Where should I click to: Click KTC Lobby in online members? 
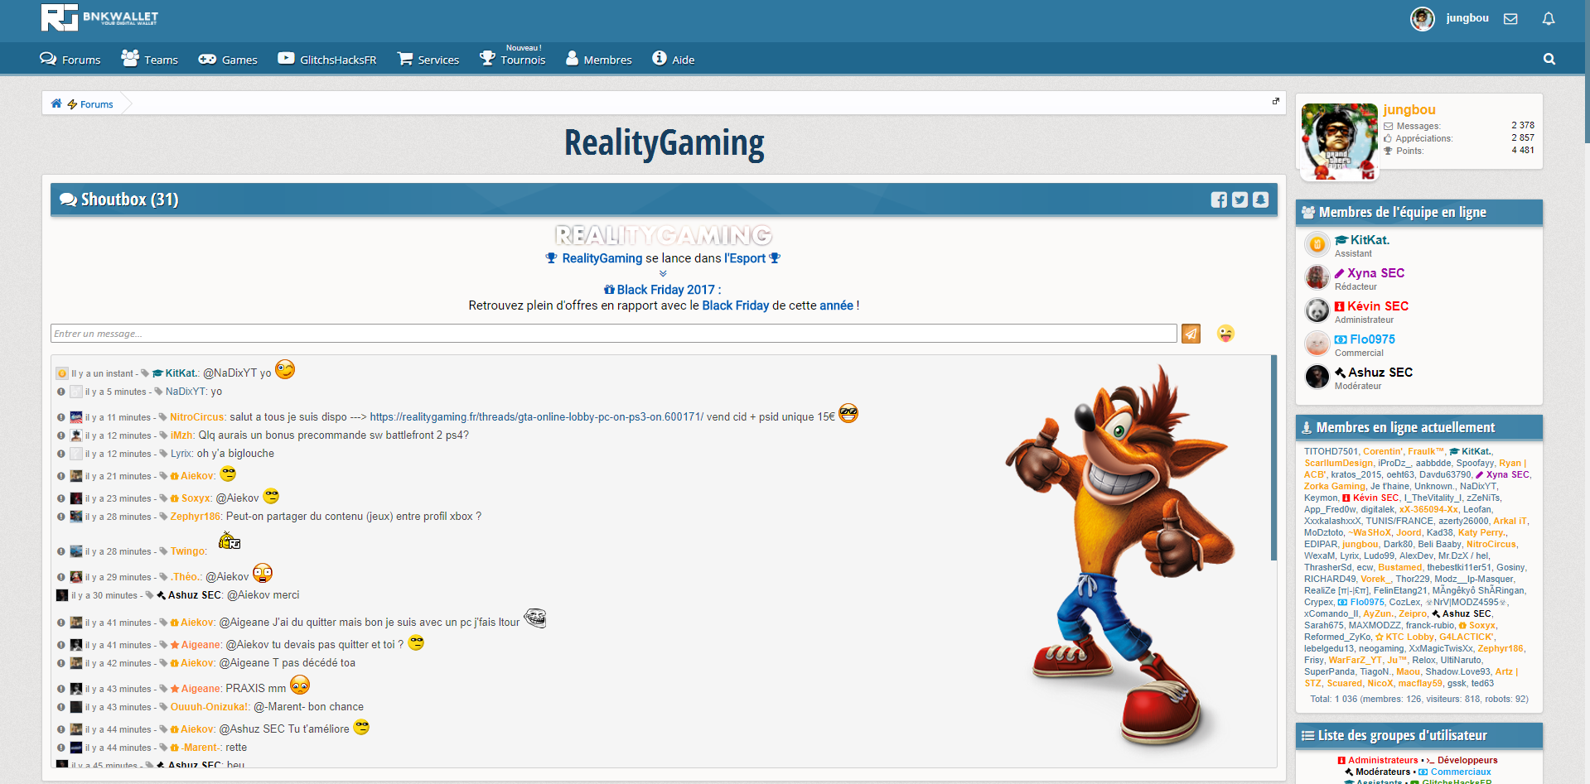click(x=1409, y=637)
